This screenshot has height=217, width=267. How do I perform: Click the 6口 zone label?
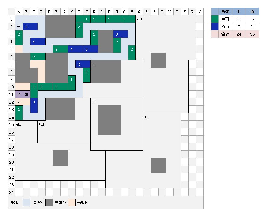pos(94,102)
